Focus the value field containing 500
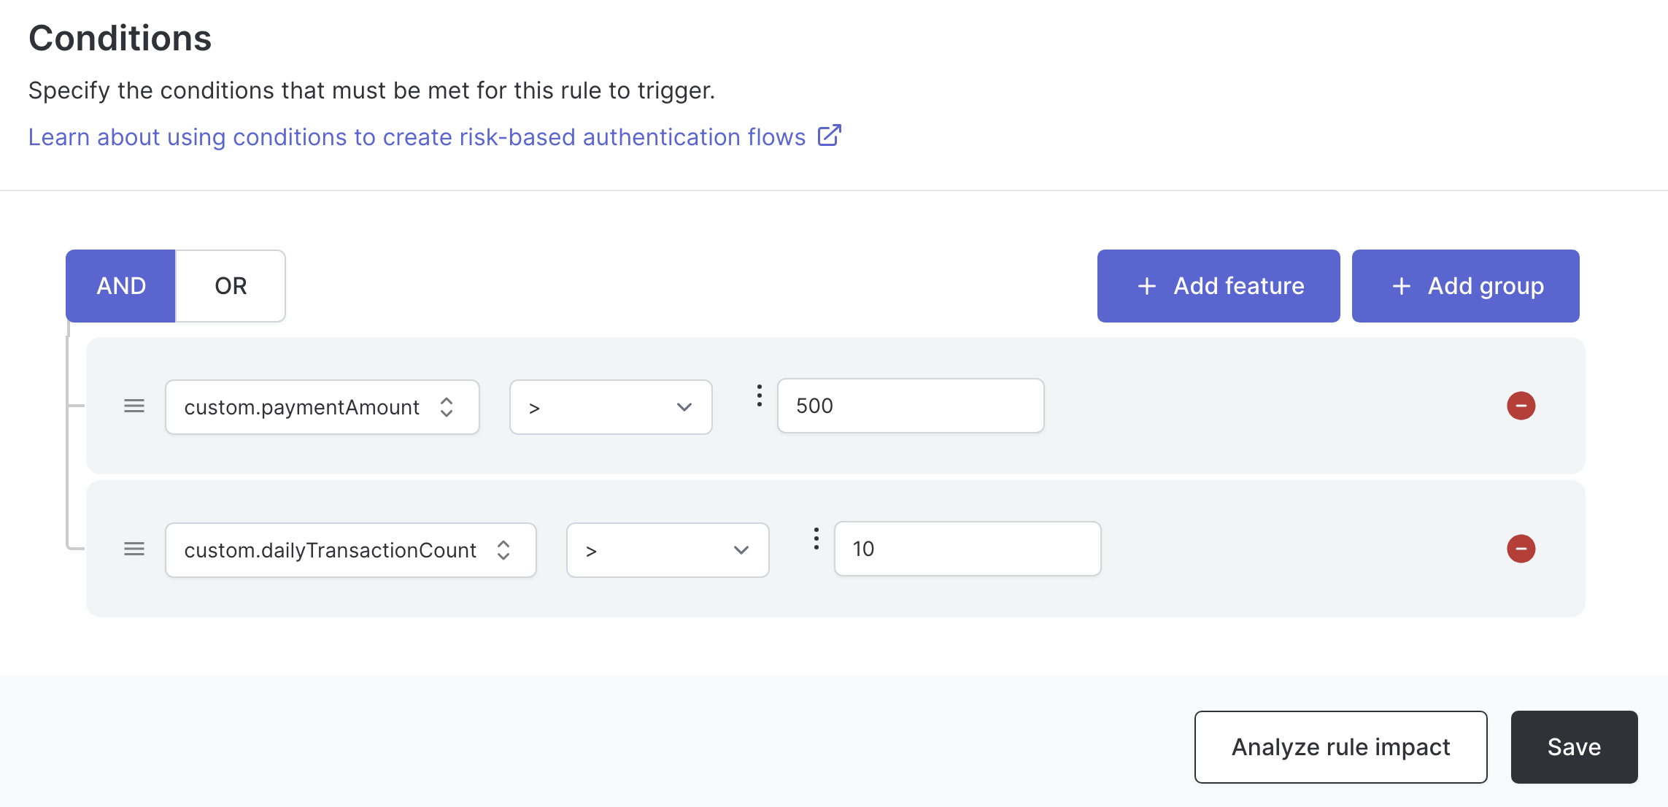Screen dimensions: 1668x807 (911, 406)
